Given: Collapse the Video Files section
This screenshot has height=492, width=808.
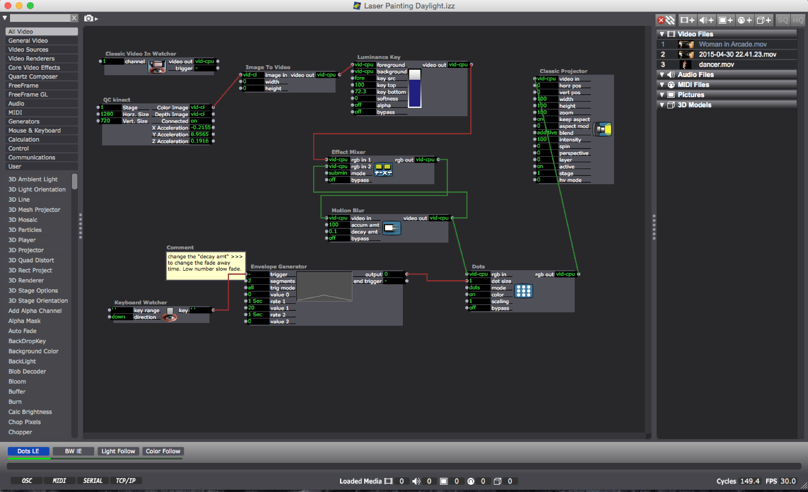Looking at the screenshot, I should pos(662,34).
